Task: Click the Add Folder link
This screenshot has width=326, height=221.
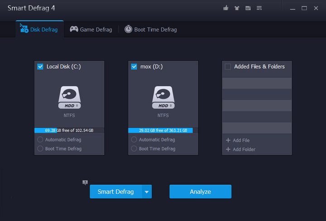Action: tap(244, 149)
